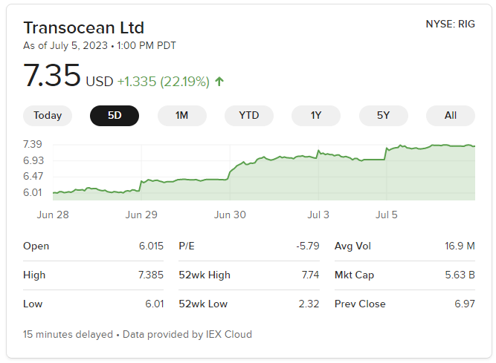Select the Today time range
The height and width of the screenshot is (363, 496).
(x=48, y=116)
